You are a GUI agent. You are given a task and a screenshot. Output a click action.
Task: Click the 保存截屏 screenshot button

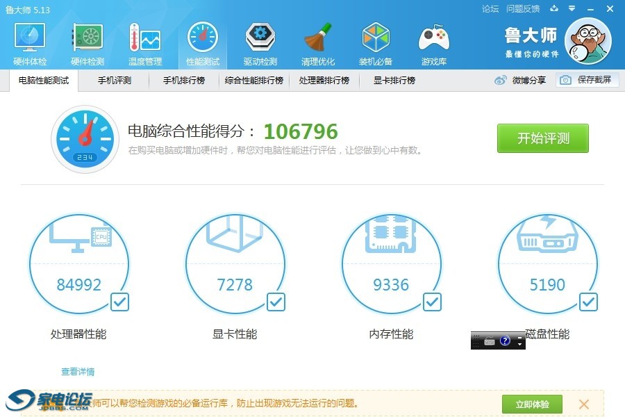click(587, 81)
